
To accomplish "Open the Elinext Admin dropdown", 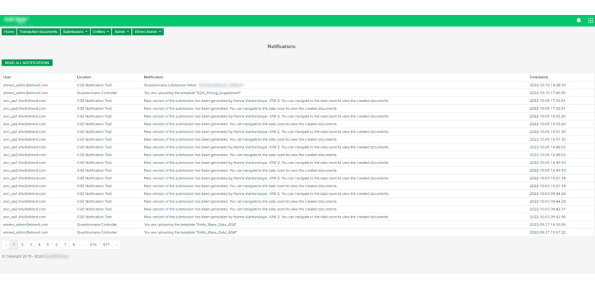I will point(148,32).
